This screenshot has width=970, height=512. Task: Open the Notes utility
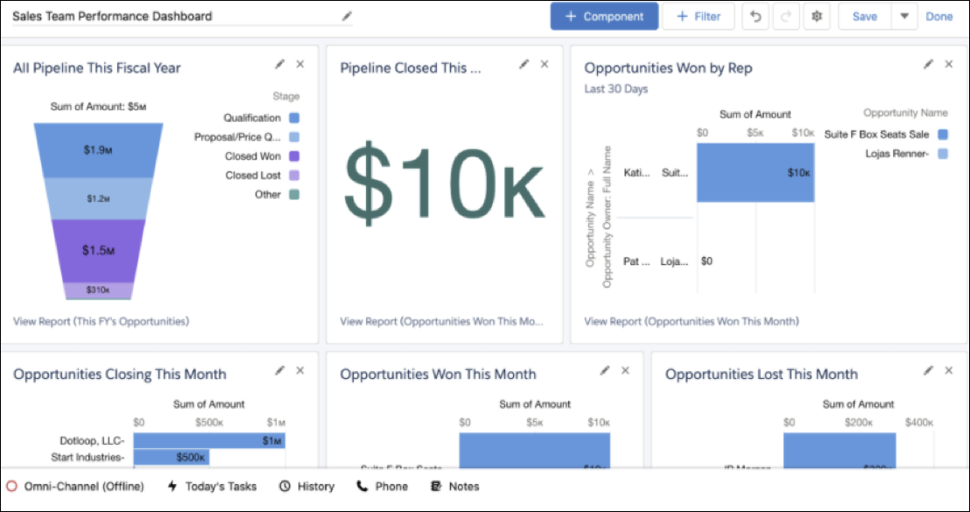pos(454,487)
